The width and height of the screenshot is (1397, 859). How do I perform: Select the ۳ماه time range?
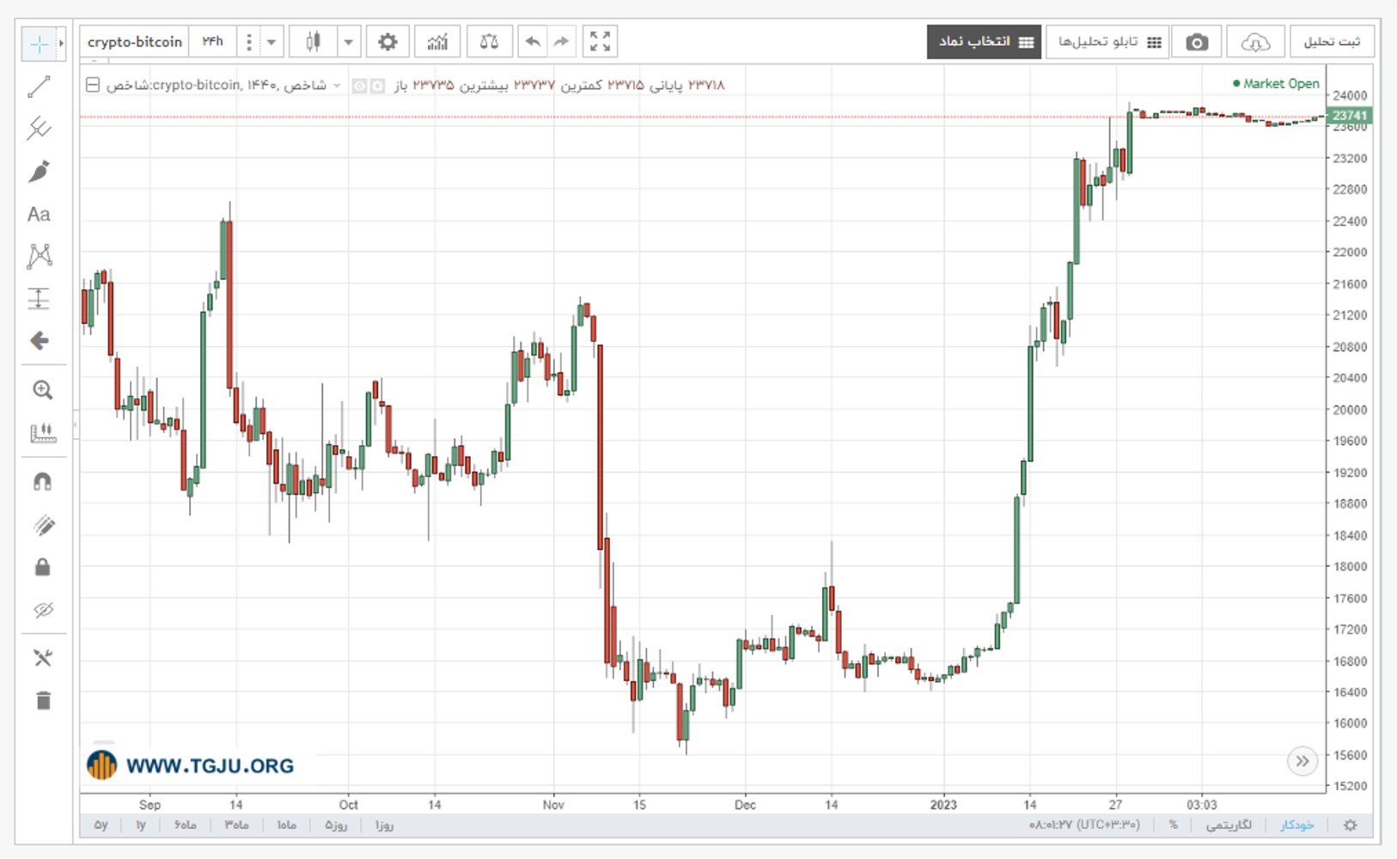click(236, 825)
